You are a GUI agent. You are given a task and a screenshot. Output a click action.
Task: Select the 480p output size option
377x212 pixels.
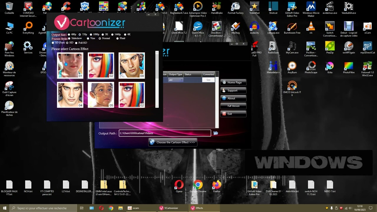click(69, 34)
